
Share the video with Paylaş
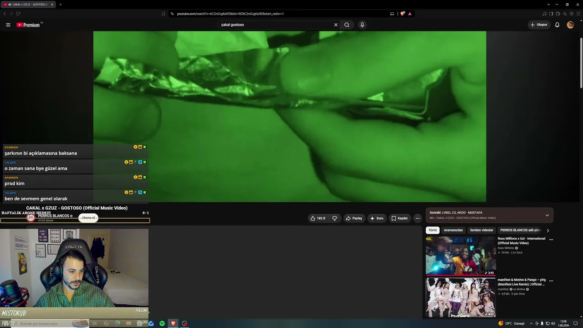point(354,218)
